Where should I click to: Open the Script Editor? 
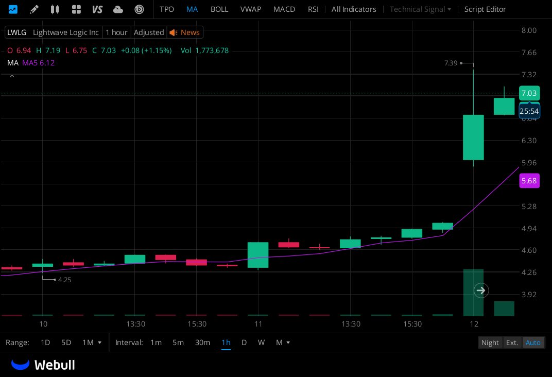click(x=485, y=9)
